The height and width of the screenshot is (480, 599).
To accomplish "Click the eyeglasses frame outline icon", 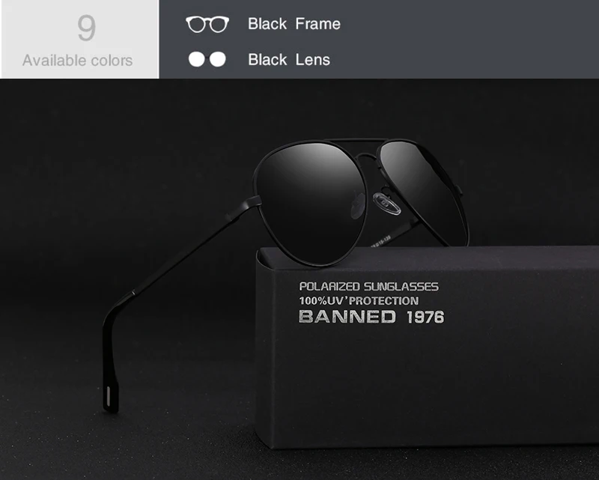I will tap(207, 24).
